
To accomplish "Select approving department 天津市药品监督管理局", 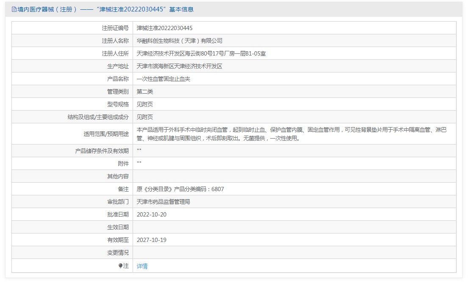I will [x=163, y=202].
